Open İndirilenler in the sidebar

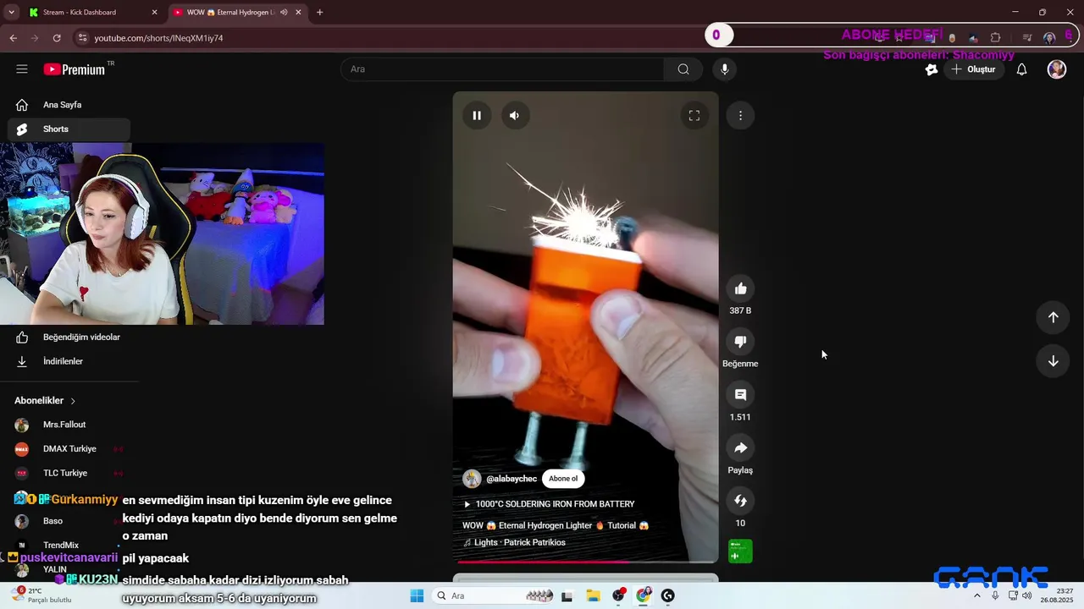click(x=69, y=361)
